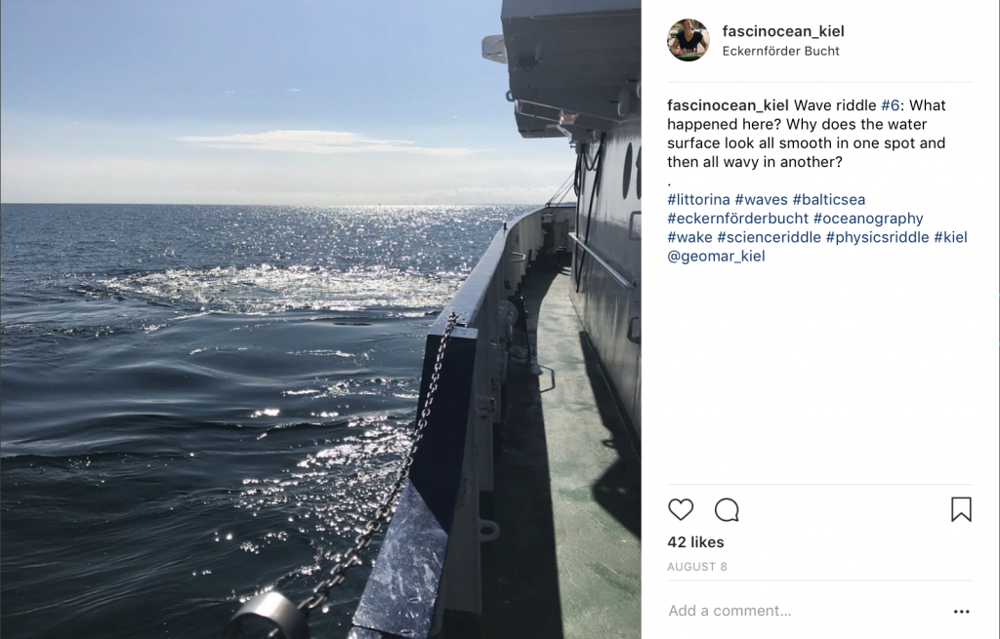The height and width of the screenshot is (639, 1000).
Task: Click the ship photo of the post
Action: click(x=320, y=319)
